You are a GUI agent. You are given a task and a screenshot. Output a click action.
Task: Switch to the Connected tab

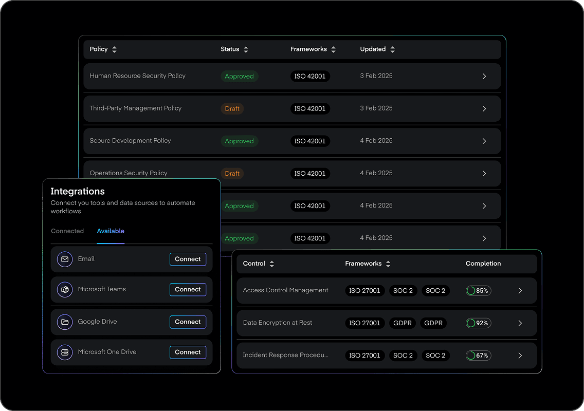(x=67, y=231)
